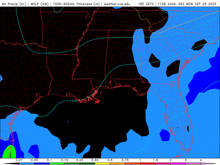Click the legend value 1.5
Image resolution: width=220 pixels, height=165 pixels.
[x=155, y=160]
